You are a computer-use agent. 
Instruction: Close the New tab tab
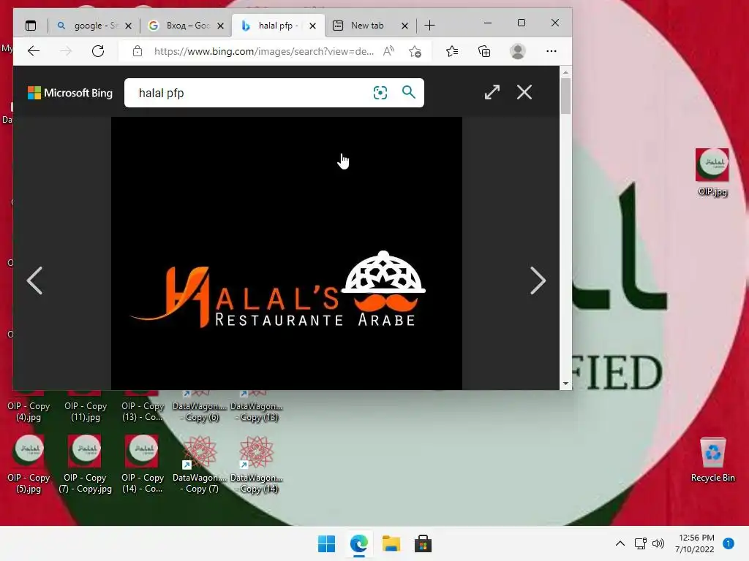(404, 26)
